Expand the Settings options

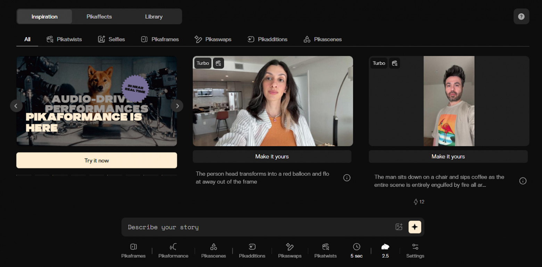pyautogui.click(x=415, y=251)
